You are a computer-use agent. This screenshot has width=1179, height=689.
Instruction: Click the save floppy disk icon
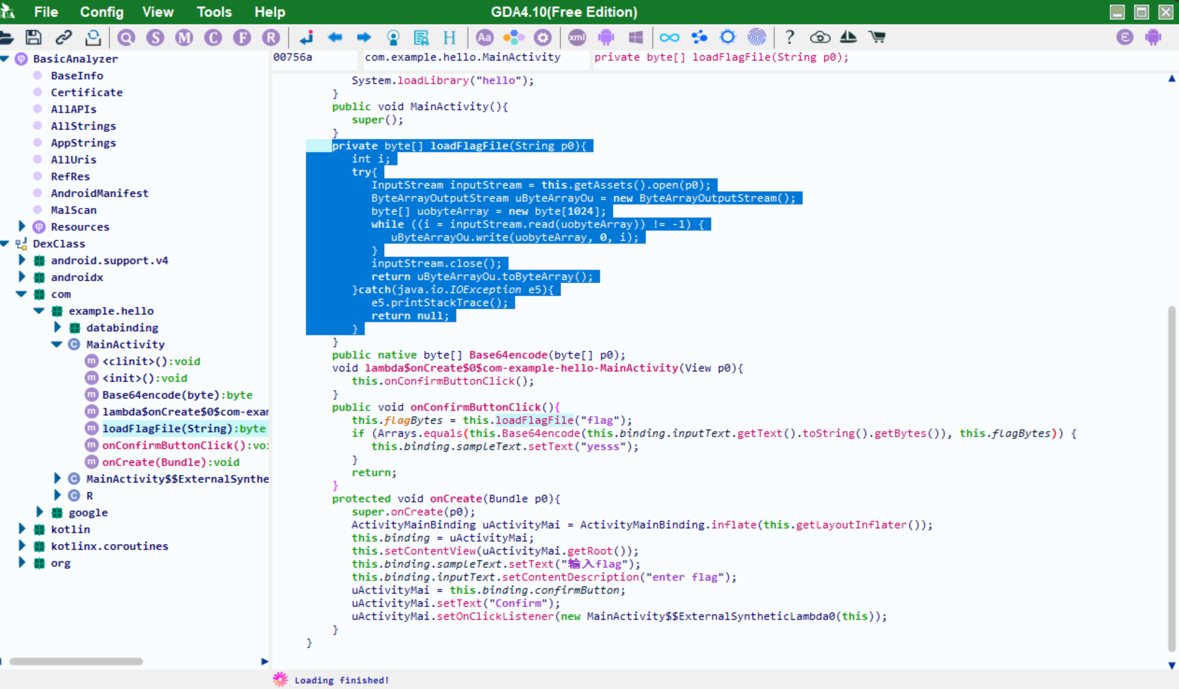34,37
